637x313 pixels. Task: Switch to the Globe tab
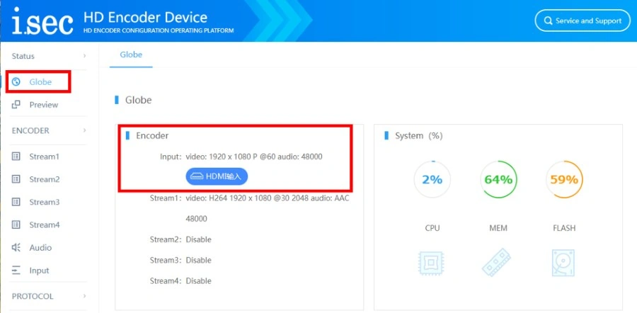point(131,55)
